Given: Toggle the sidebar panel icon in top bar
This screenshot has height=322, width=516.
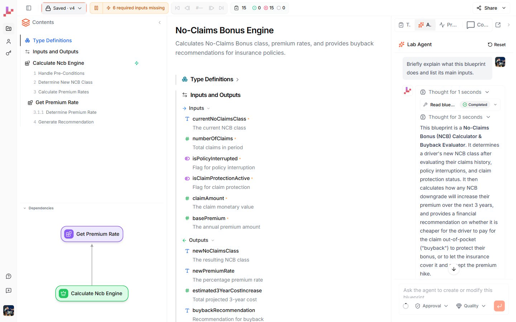Looking at the screenshot, I should pyautogui.click(x=29, y=8).
